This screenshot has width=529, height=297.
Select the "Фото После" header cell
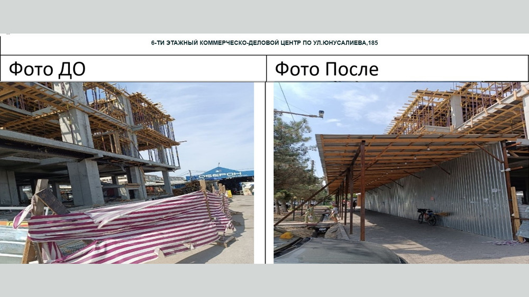pyautogui.click(x=397, y=69)
